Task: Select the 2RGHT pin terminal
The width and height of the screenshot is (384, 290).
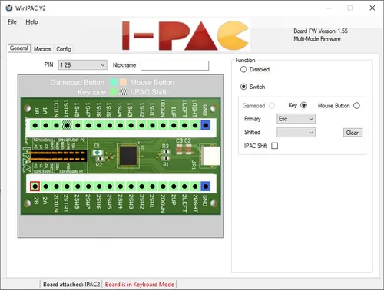Action: (195, 186)
